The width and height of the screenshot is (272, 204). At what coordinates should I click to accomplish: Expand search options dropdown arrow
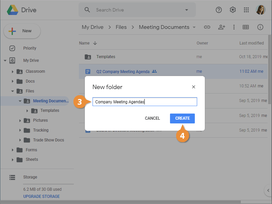pos(186,10)
